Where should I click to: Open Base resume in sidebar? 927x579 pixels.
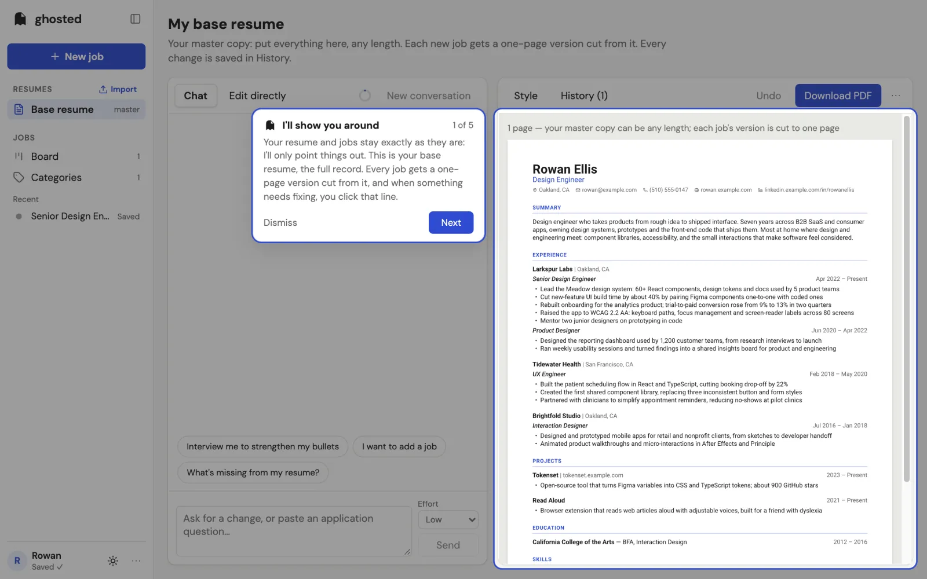pyautogui.click(x=76, y=109)
